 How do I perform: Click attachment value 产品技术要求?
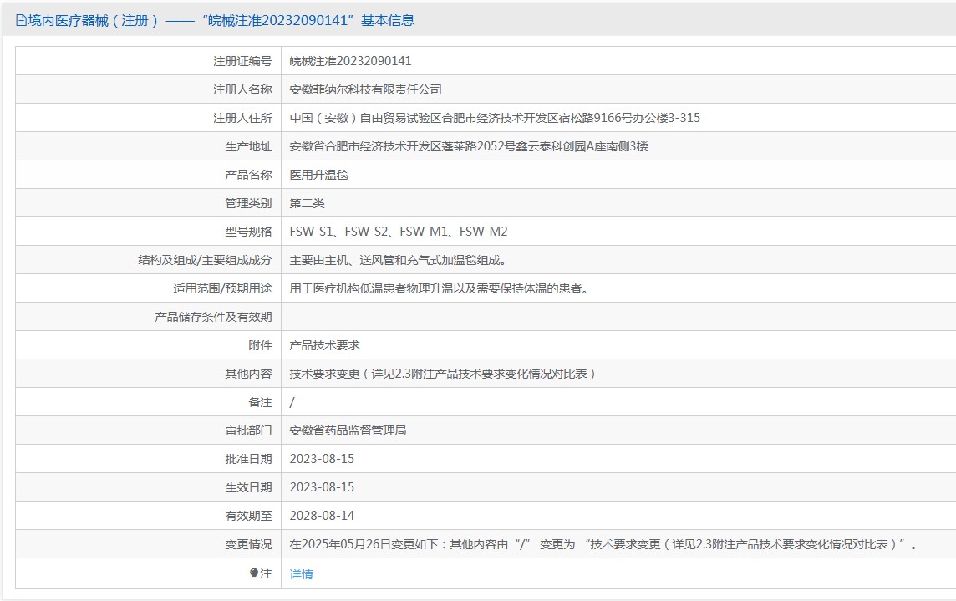point(324,345)
